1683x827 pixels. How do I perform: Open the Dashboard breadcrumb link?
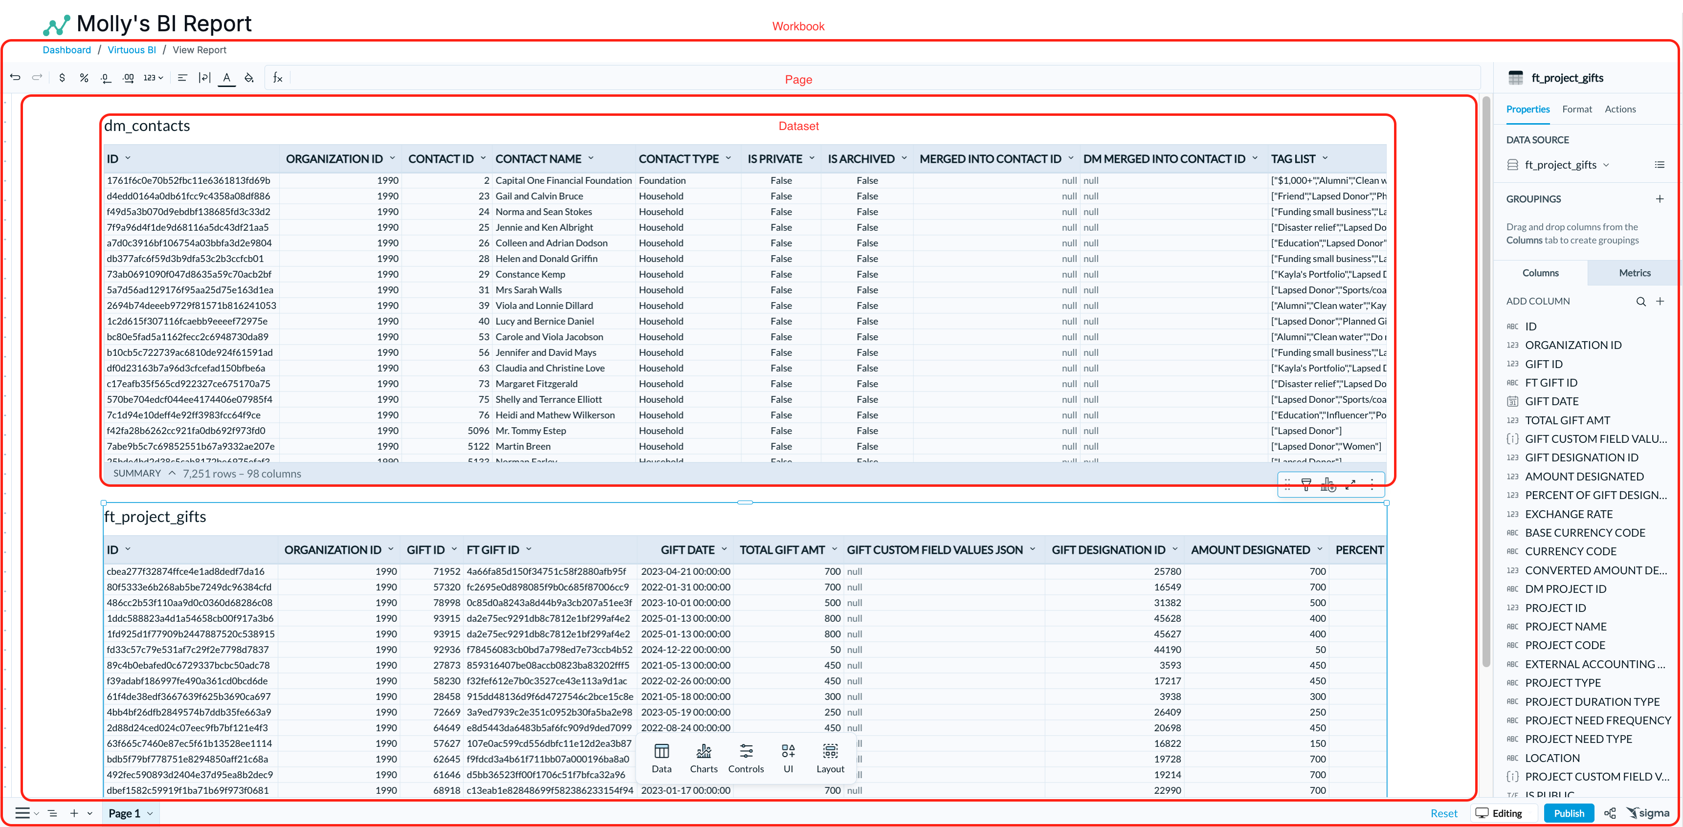click(66, 50)
